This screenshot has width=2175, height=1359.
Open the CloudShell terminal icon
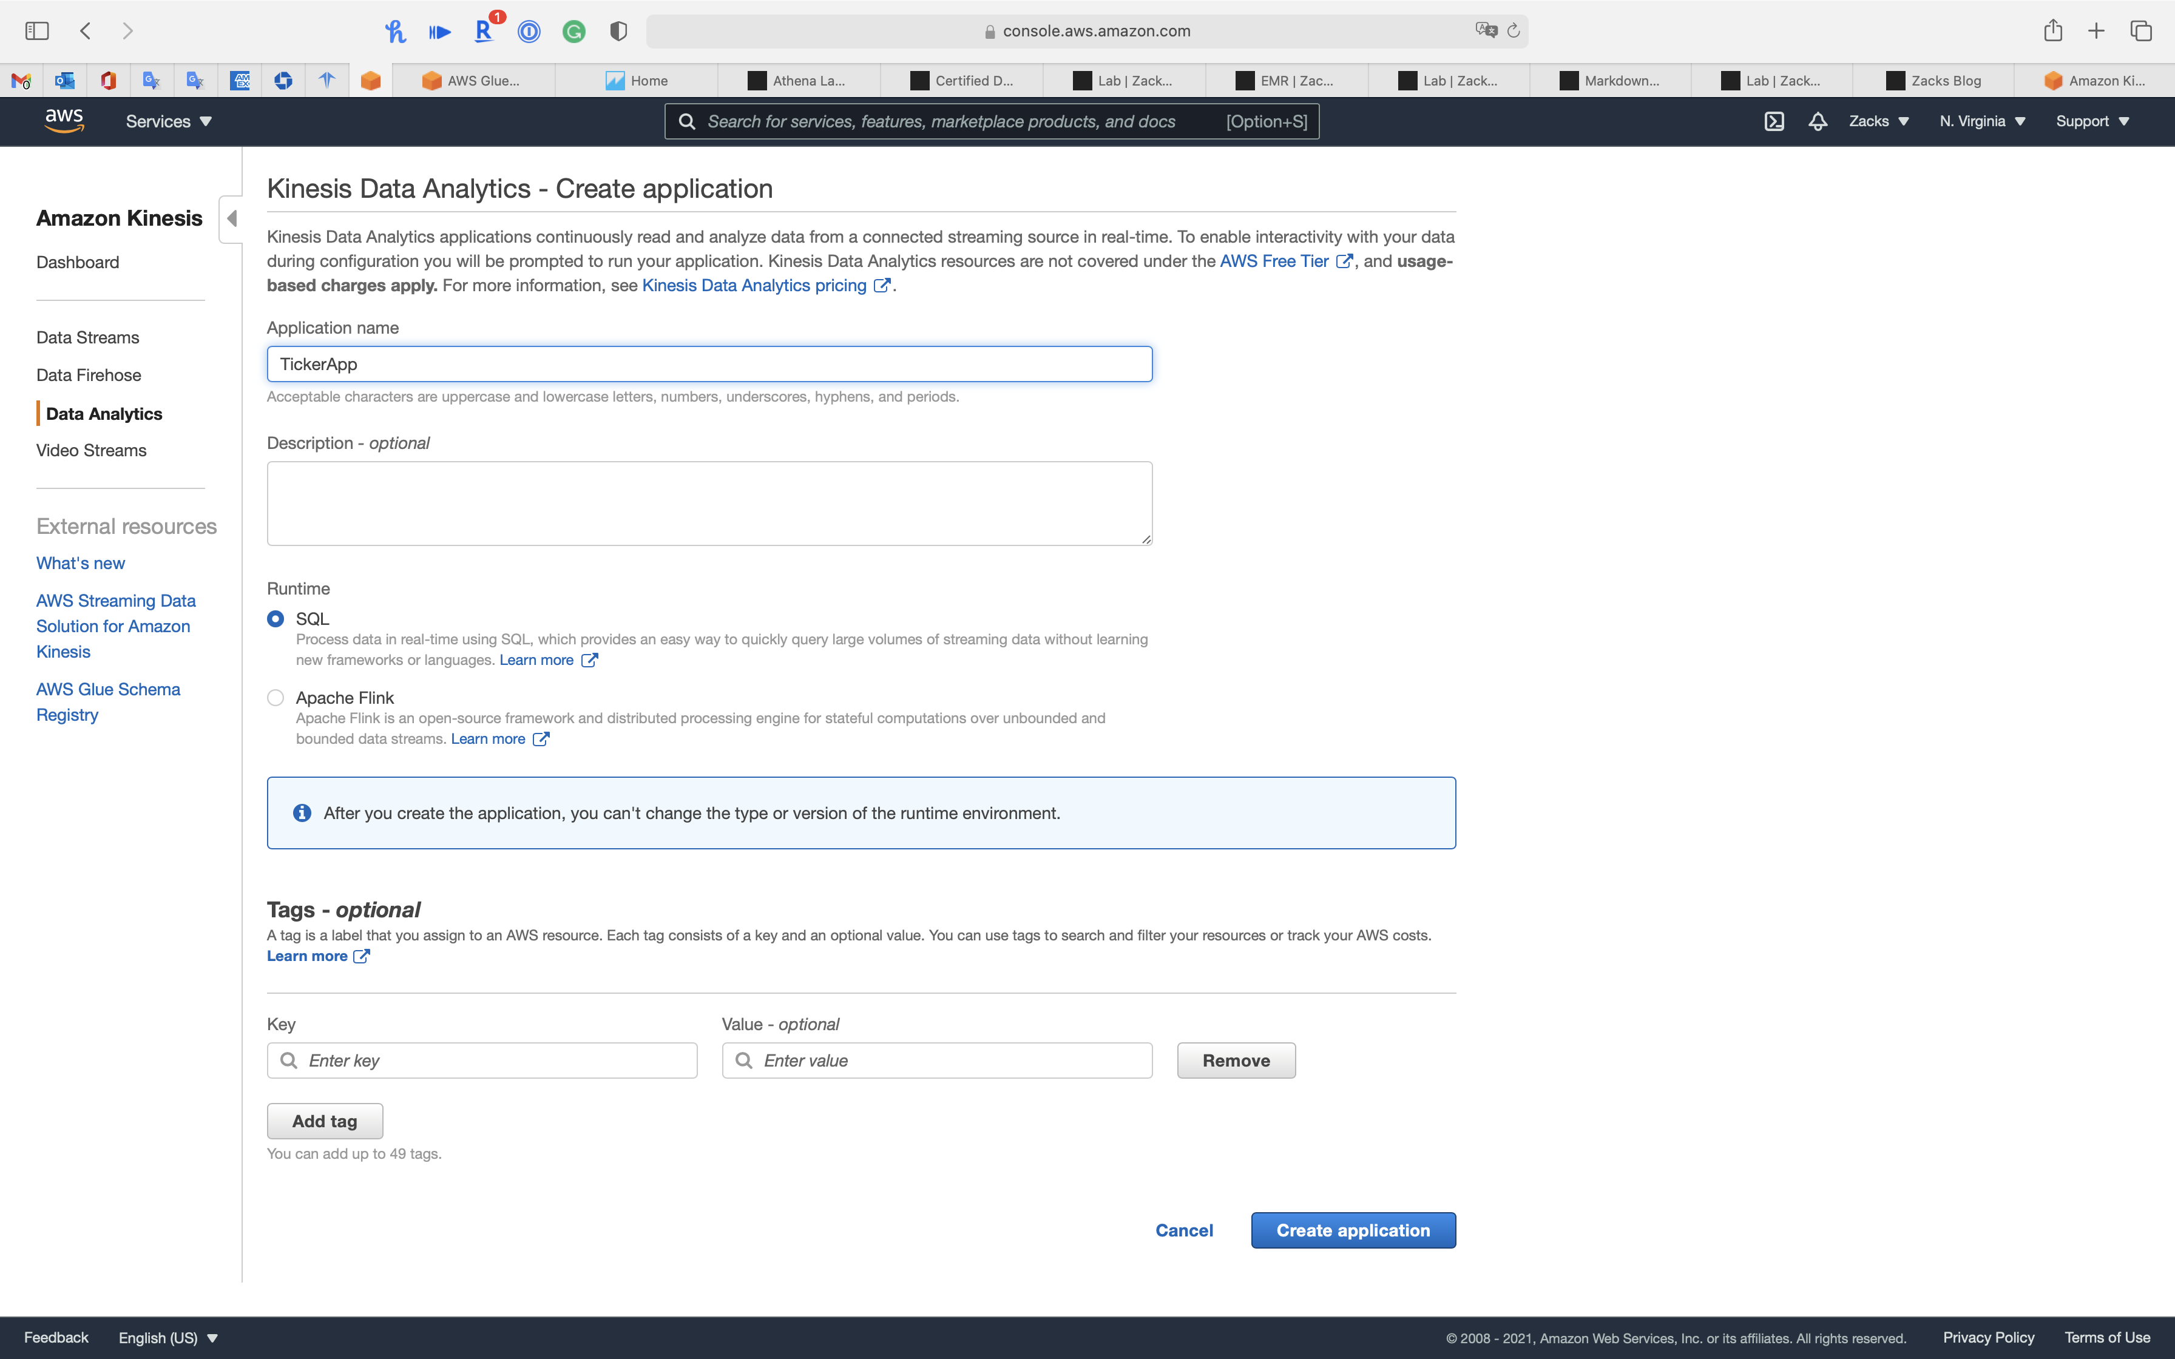1773,121
